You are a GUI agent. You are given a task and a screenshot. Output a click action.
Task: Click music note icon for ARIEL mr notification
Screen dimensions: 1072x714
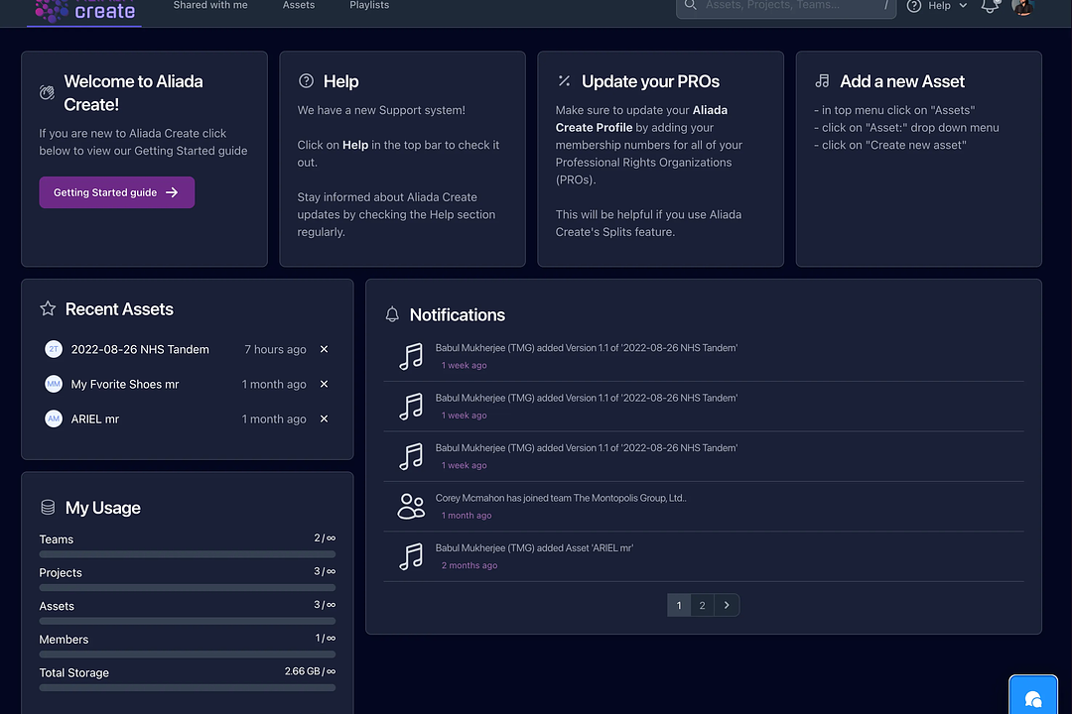coord(410,556)
